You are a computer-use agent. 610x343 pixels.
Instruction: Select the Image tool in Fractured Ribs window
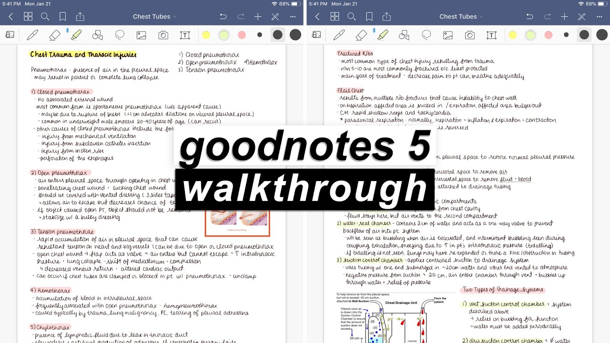pyautogui.click(x=448, y=35)
